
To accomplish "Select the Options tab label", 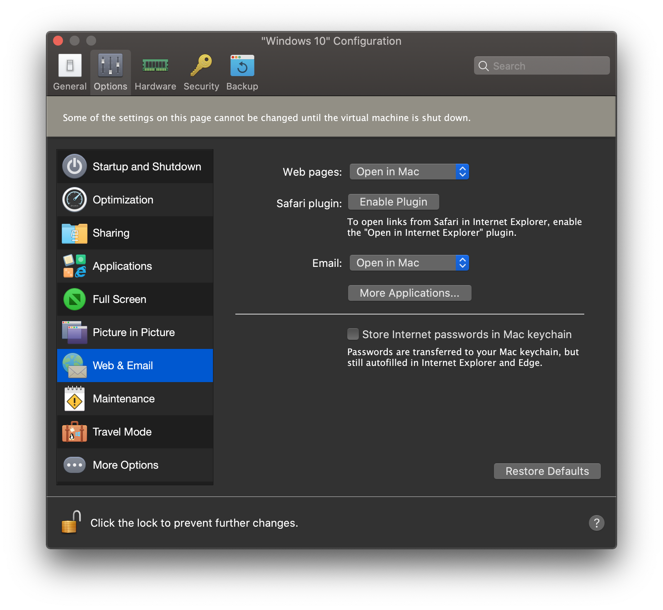I will coord(110,86).
